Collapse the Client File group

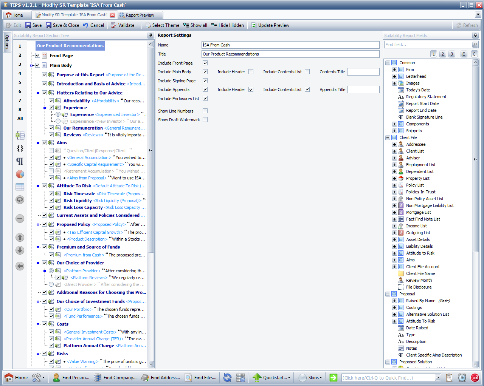pyautogui.click(x=388, y=137)
